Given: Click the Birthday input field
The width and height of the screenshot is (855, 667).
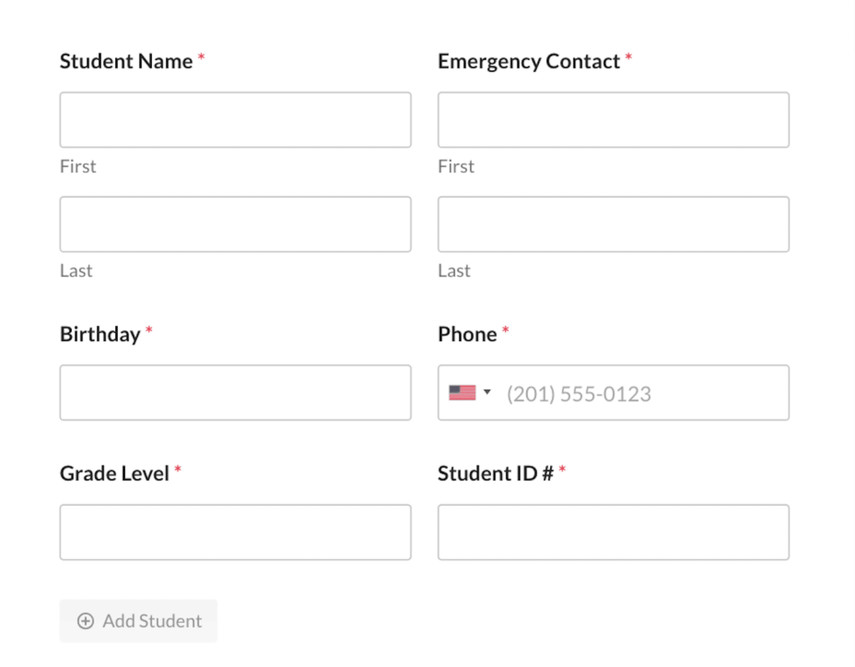Looking at the screenshot, I should click(235, 392).
